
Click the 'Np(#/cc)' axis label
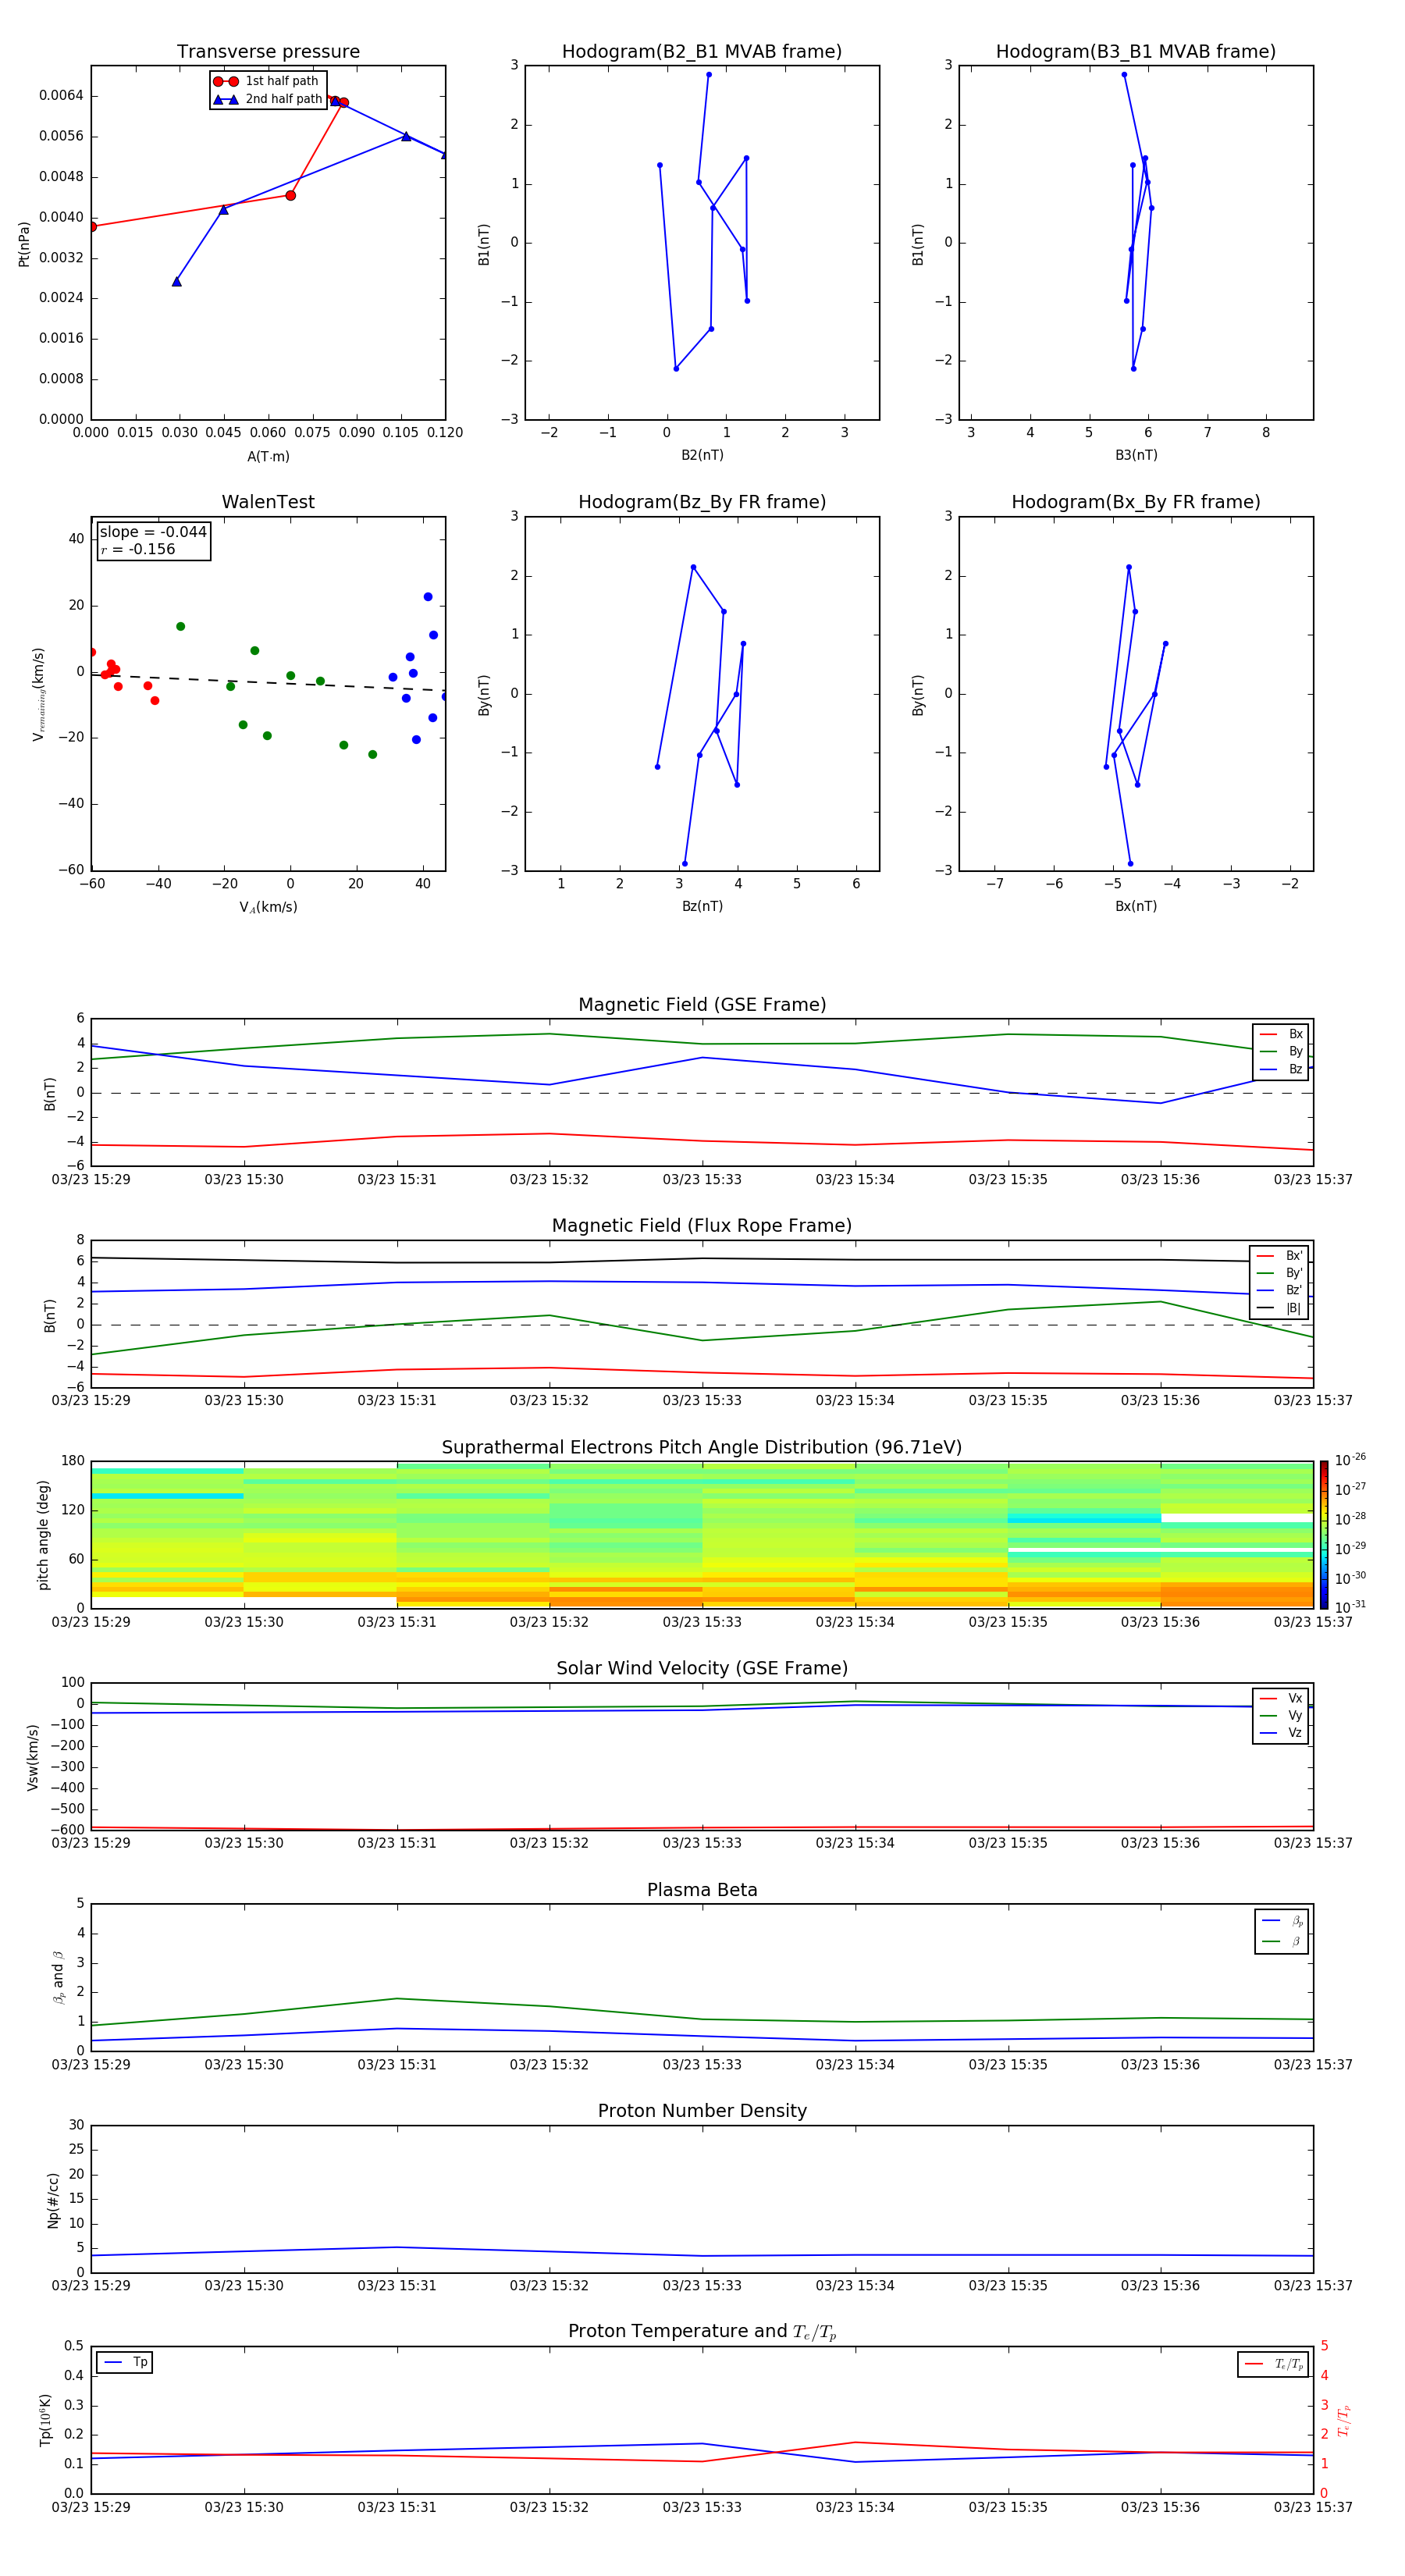pos(53,2200)
